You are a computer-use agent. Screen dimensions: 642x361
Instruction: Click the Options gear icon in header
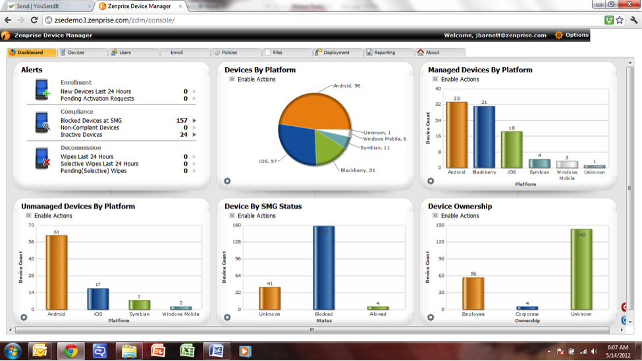pyautogui.click(x=559, y=35)
